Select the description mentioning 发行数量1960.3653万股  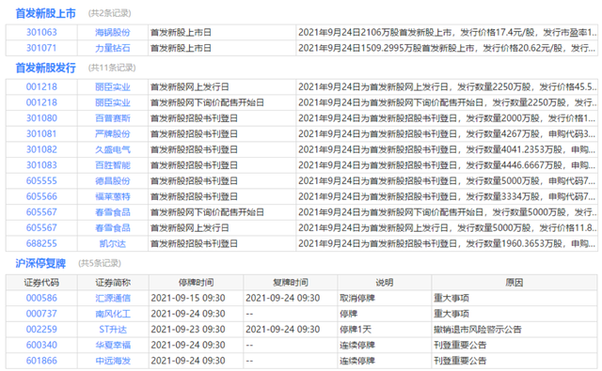[x=448, y=244]
